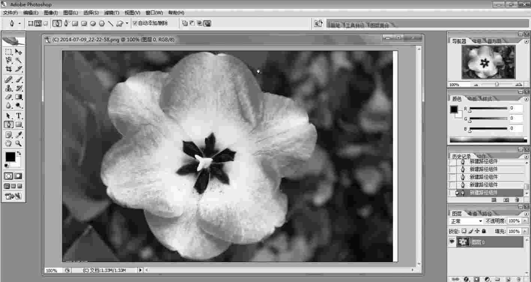Select the Slice tool
This screenshot has width=531, height=282.
[x=19, y=69]
